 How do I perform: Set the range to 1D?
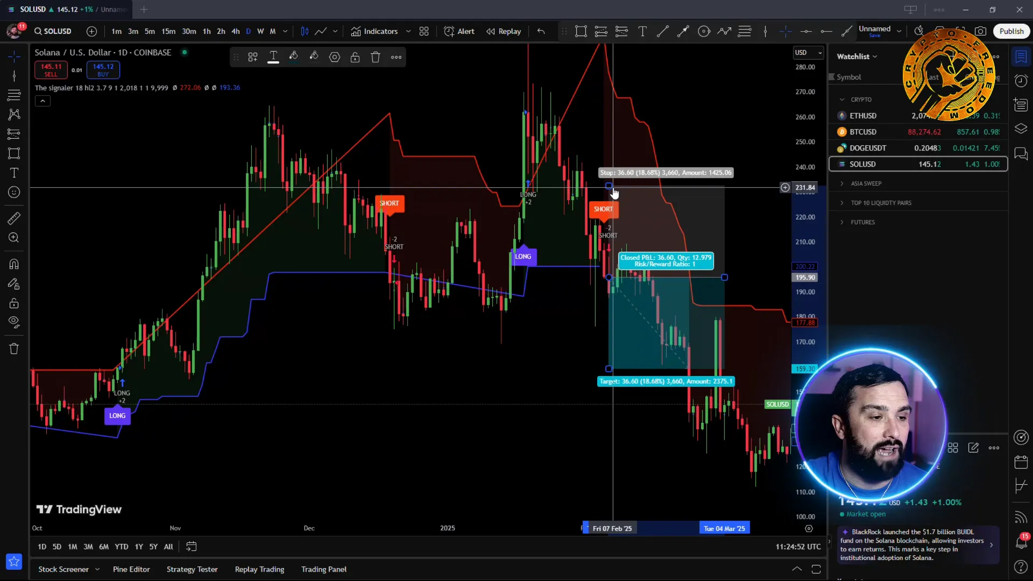(42, 547)
